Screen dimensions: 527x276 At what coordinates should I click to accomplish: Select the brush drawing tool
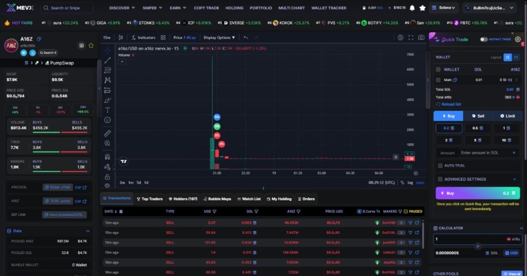click(108, 100)
